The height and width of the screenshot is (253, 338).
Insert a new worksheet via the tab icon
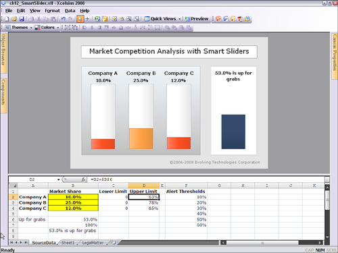click(114, 243)
